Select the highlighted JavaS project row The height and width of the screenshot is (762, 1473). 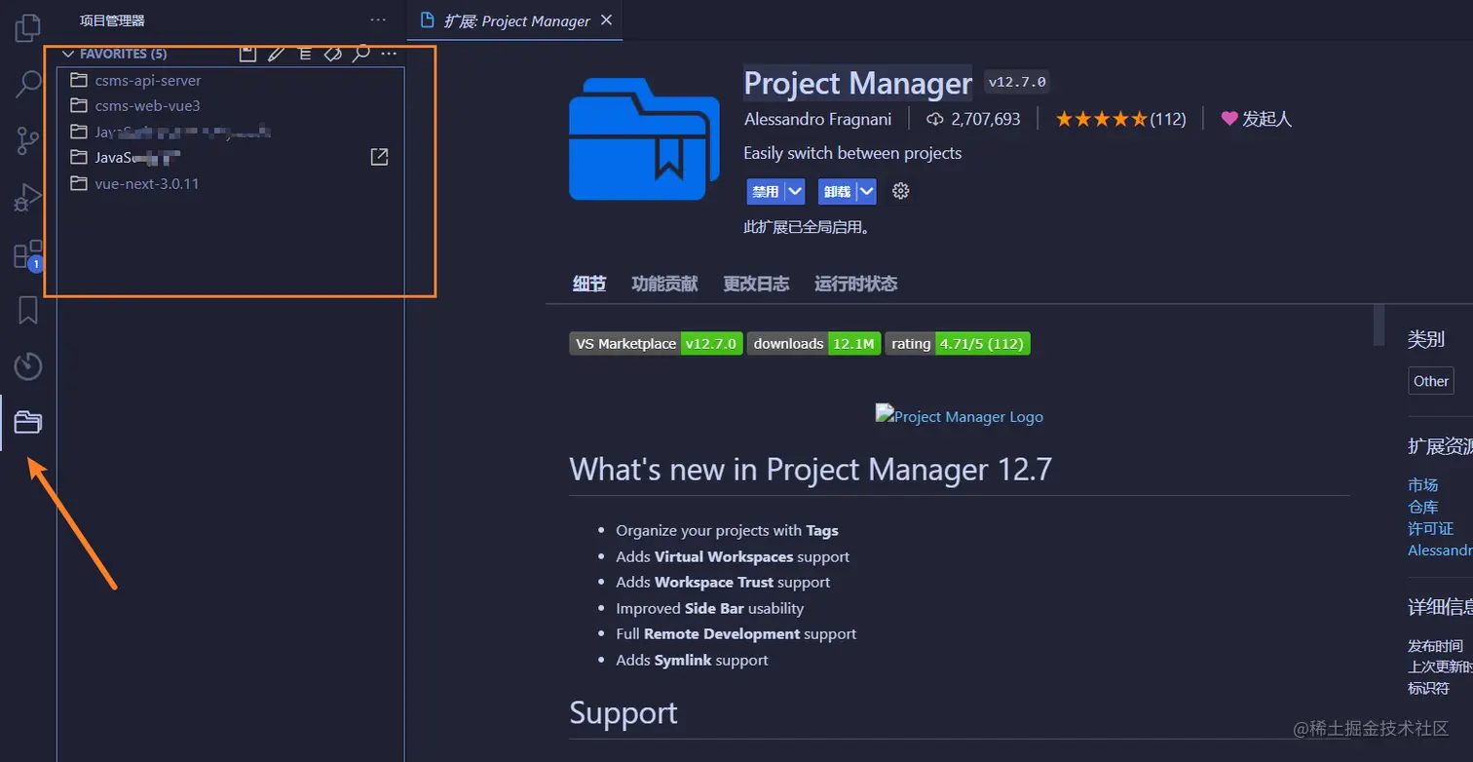tap(231, 157)
